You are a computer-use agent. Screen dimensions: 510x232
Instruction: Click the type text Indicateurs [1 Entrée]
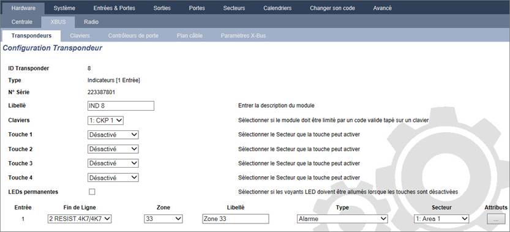[114, 80]
